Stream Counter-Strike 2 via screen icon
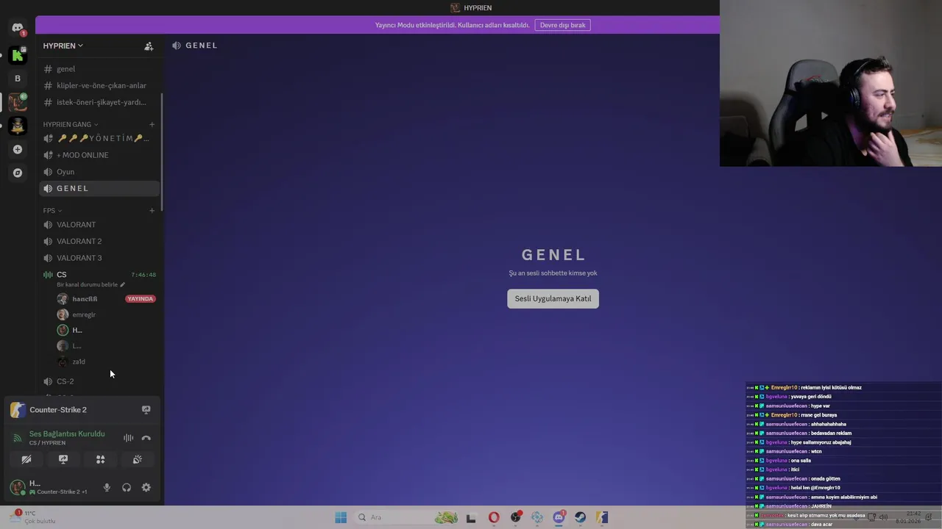Screen dimensions: 942x529 [146, 410]
